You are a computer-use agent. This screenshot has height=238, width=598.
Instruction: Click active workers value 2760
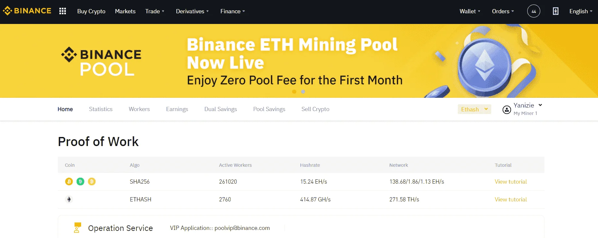click(x=225, y=199)
